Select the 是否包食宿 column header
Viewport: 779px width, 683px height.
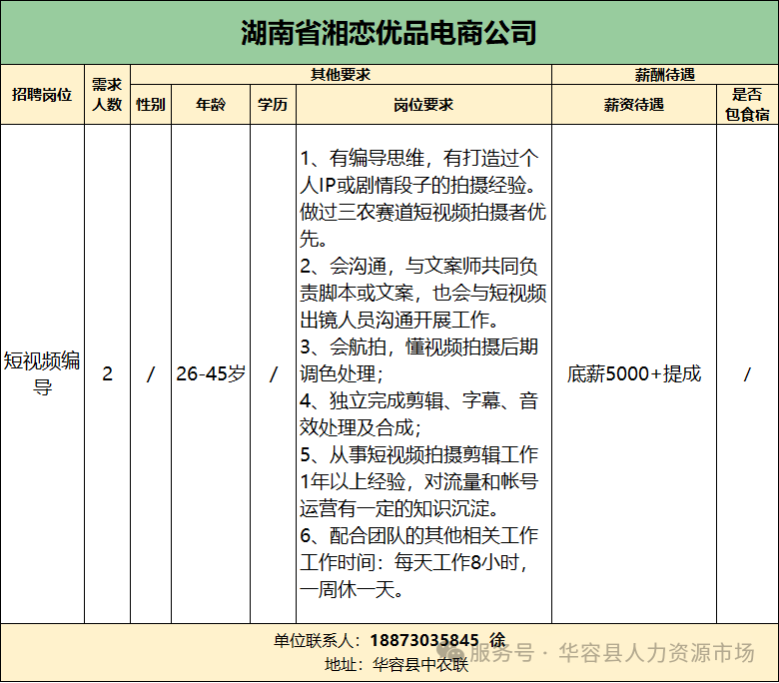747,104
